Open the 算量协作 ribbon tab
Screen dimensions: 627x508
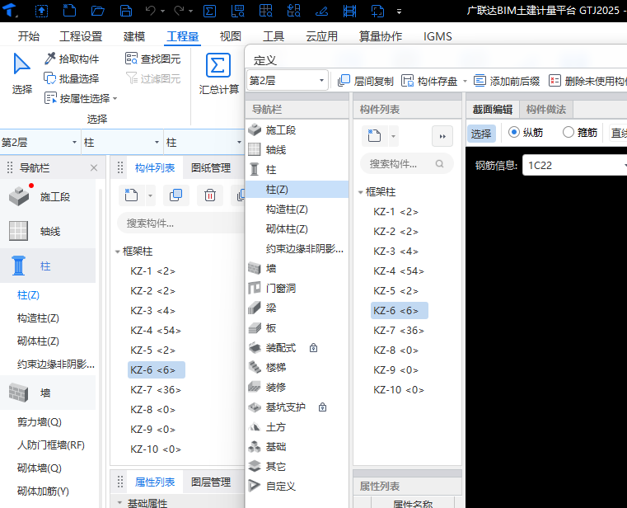point(381,36)
